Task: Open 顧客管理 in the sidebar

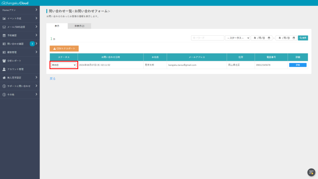Action: pyautogui.click(x=20, y=52)
